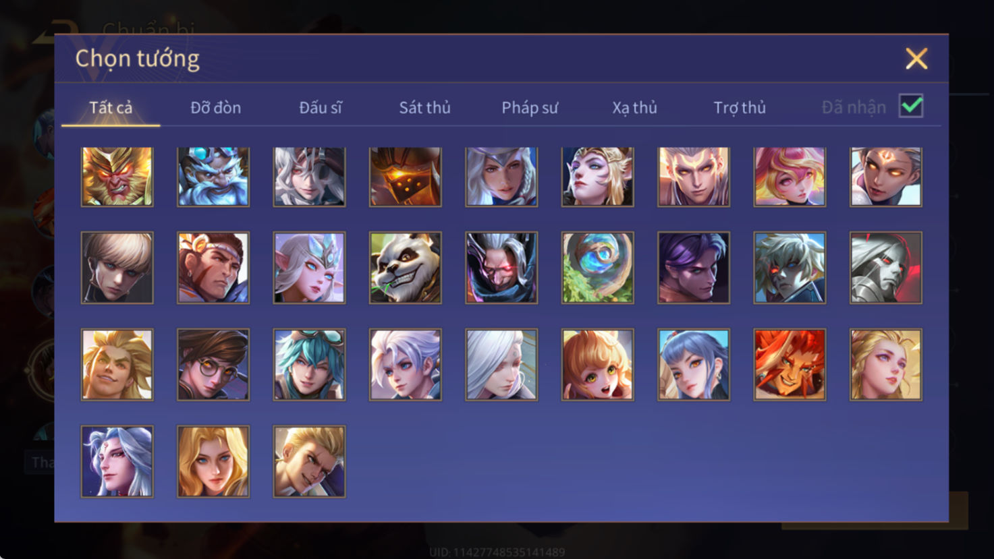Open the Đấu sĩ tab
The image size is (994, 559).
[x=321, y=107]
